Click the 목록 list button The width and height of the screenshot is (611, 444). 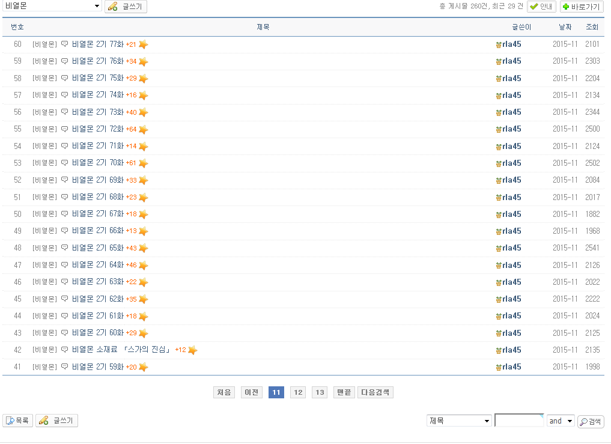click(x=18, y=421)
